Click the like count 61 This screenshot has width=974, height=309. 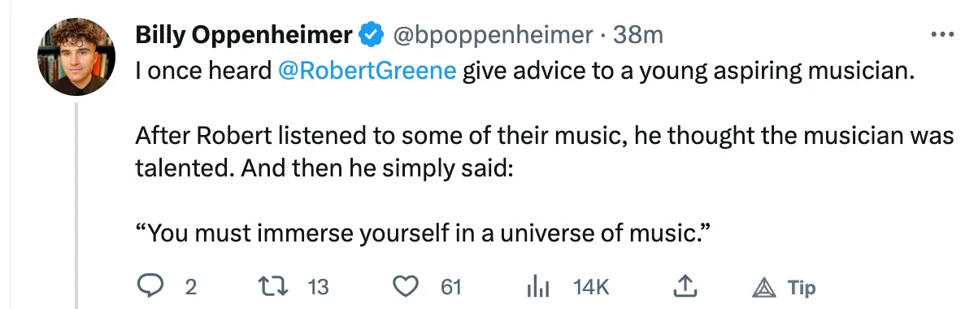[x=451, y=286]
